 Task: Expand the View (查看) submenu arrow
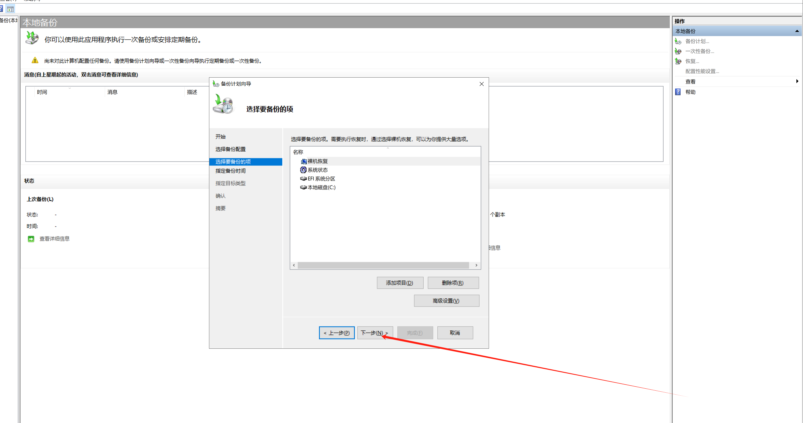point(797,81)
